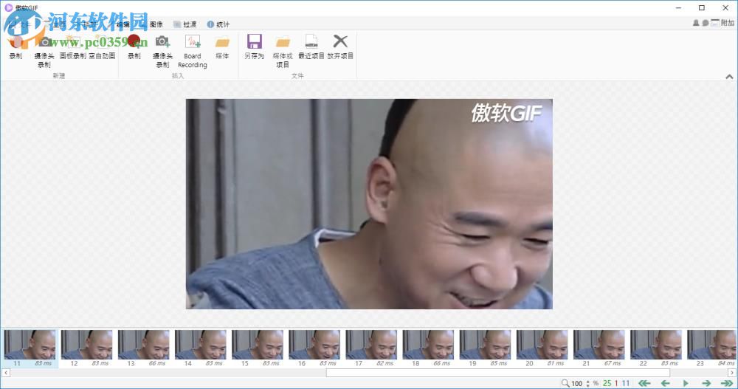Open recent projects (最近项目)

311,47
